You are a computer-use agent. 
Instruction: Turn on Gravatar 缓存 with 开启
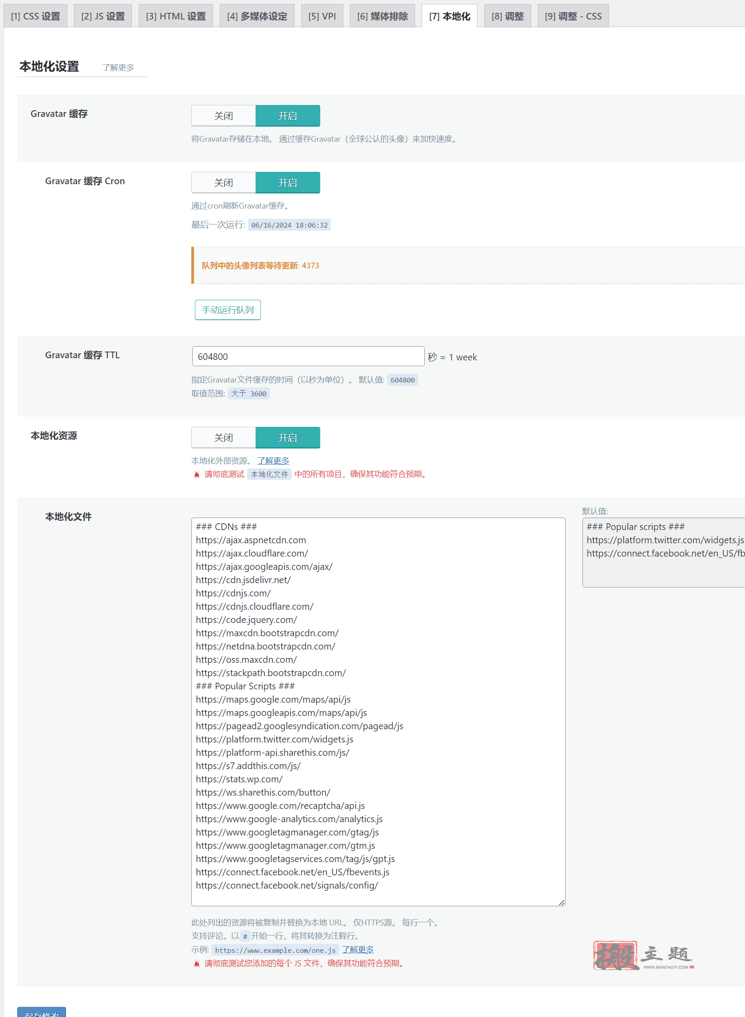click(288, 116)
